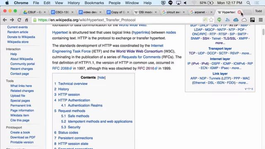This screenshot has height=149, width=265.
Task: Open Notification Center icon
Action: (257, 3)
